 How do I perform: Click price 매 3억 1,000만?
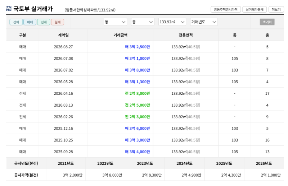[138, 59]
